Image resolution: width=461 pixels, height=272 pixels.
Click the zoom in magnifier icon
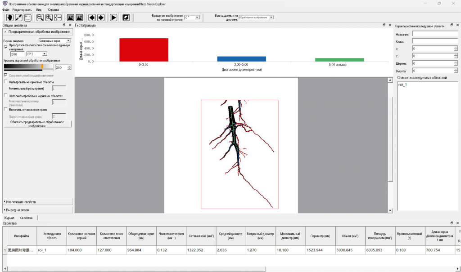point(49,18)
